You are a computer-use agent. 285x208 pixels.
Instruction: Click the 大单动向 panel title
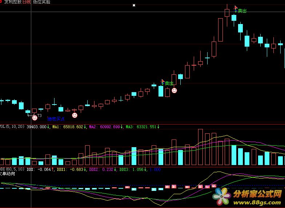7,174
